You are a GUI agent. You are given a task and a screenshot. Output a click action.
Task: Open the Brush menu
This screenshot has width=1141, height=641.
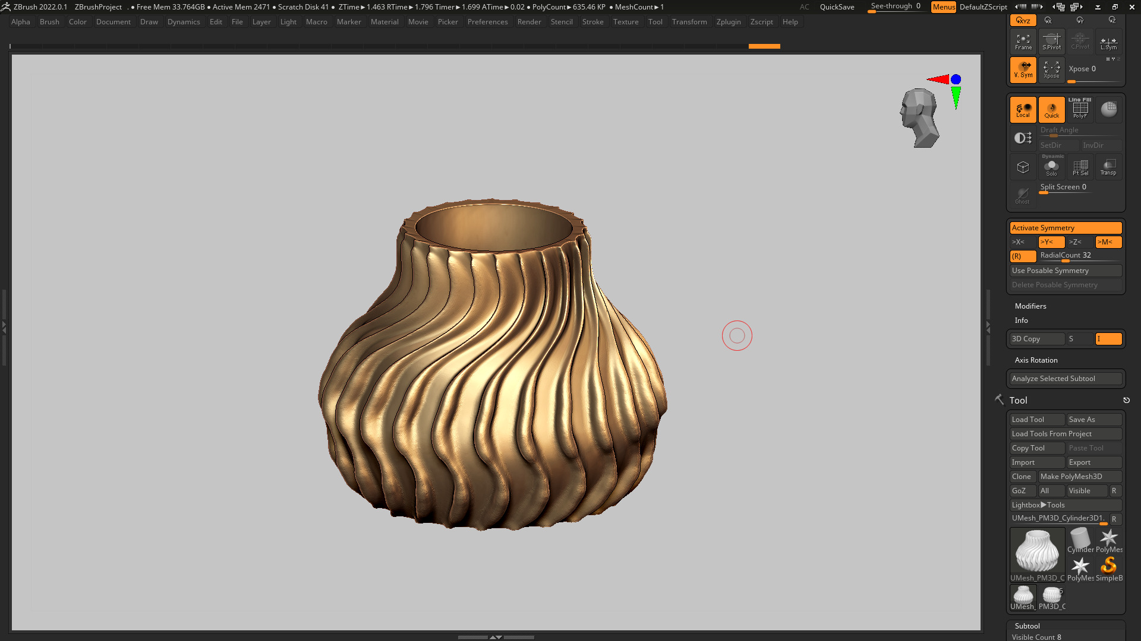49,22
